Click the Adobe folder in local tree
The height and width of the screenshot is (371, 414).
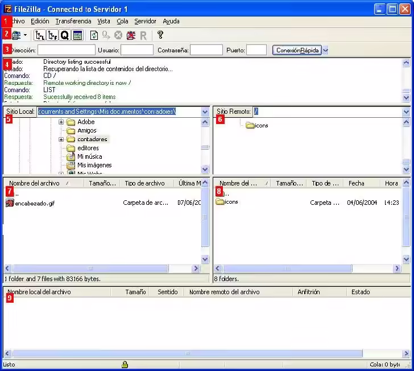[81, 122]
